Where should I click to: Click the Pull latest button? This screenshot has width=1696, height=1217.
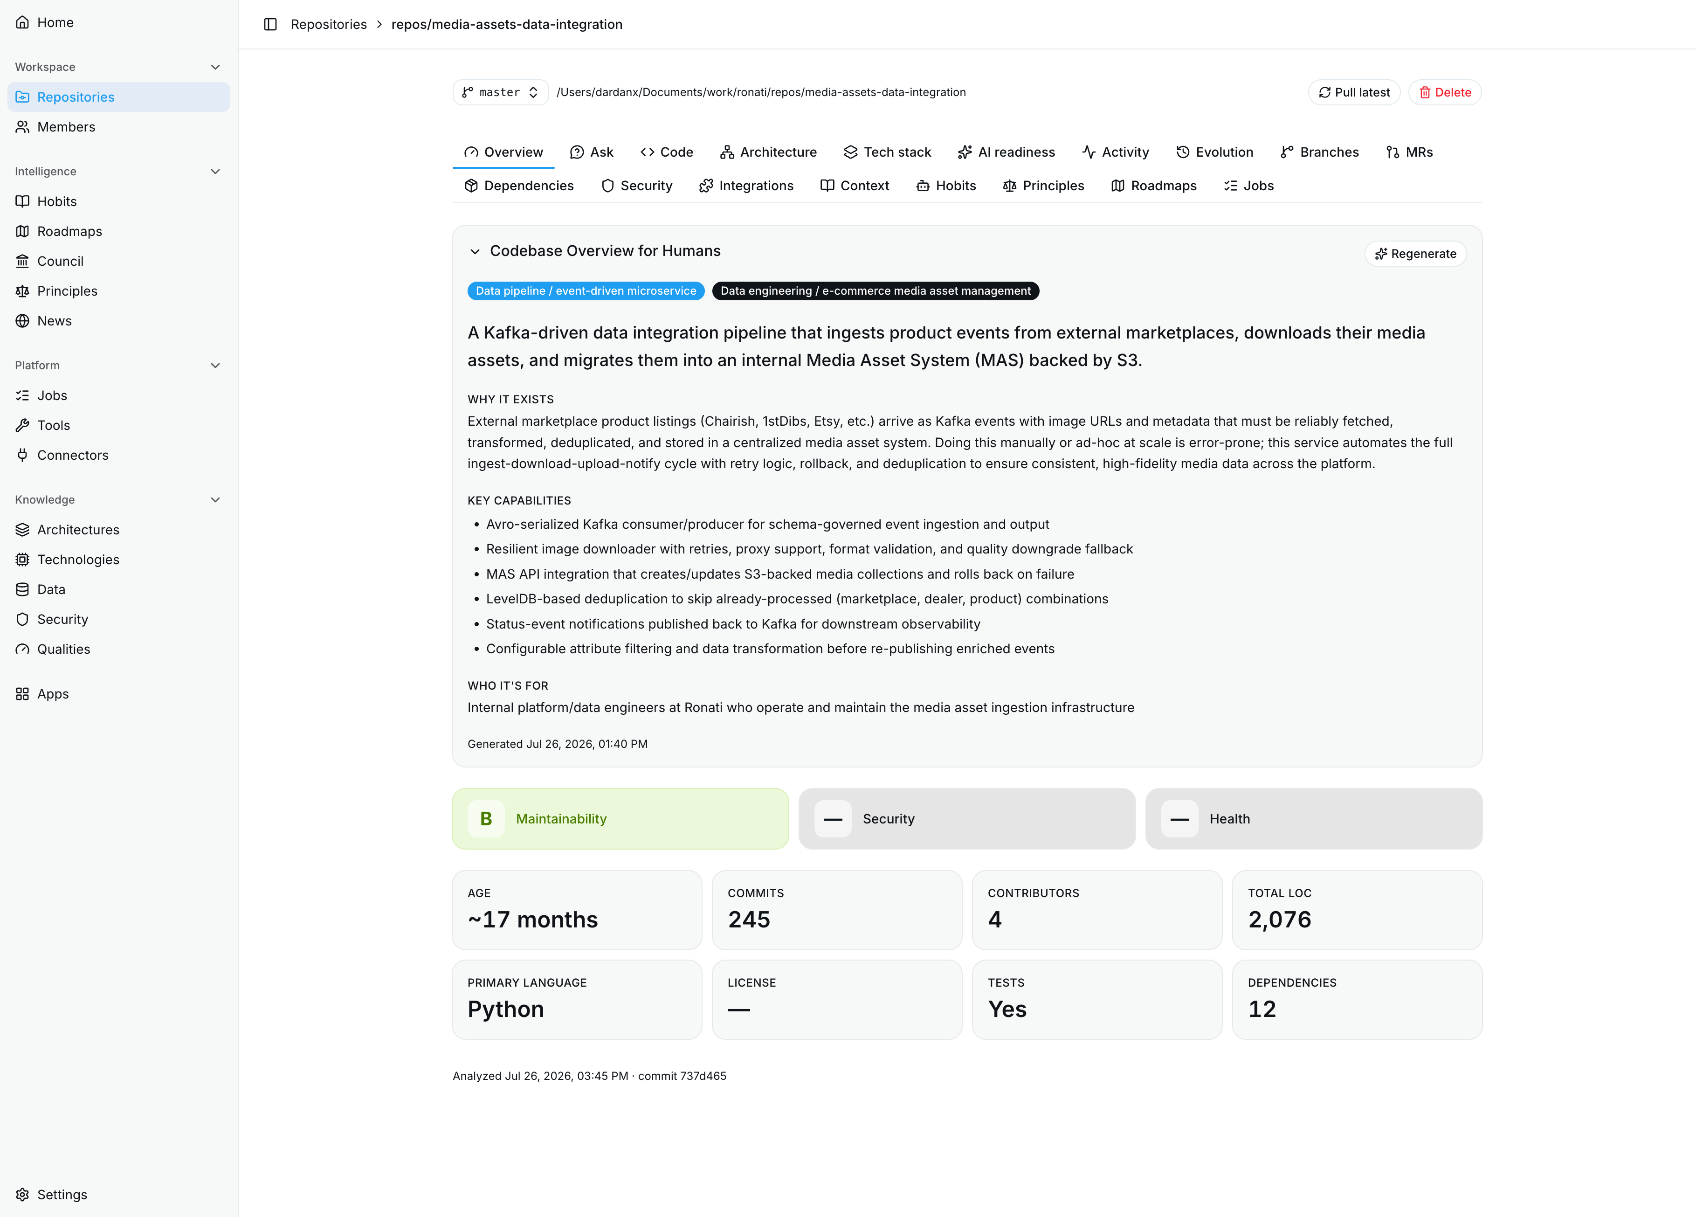point(1354,92)
